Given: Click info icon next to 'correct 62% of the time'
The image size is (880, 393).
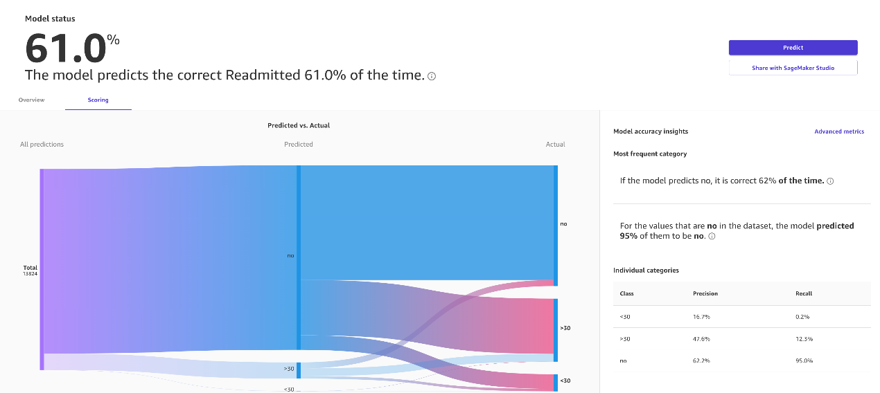Looking at the screenshot, I should pos(830,181).
